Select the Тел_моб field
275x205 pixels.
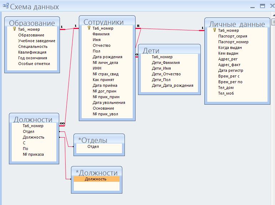click(237, 93)
